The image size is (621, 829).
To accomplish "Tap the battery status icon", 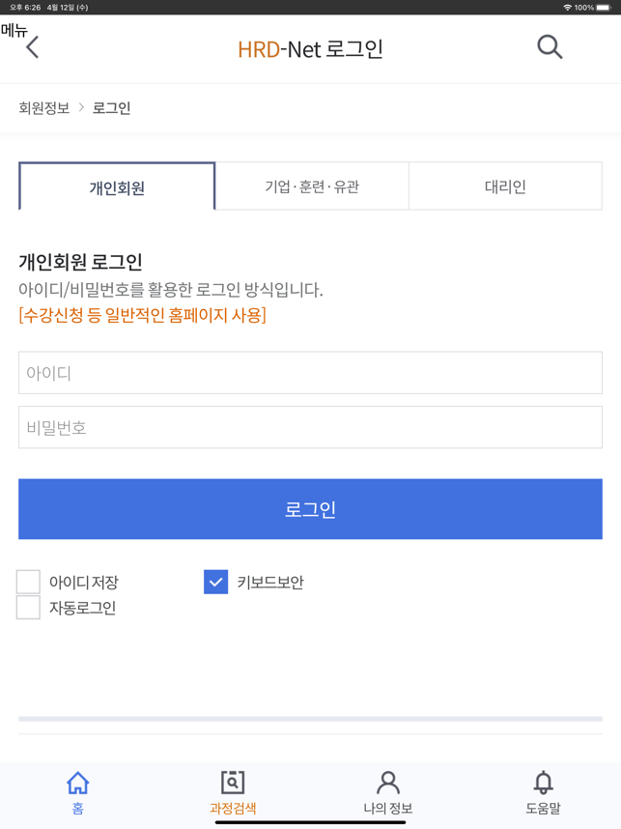I will [x=604, y=8].
